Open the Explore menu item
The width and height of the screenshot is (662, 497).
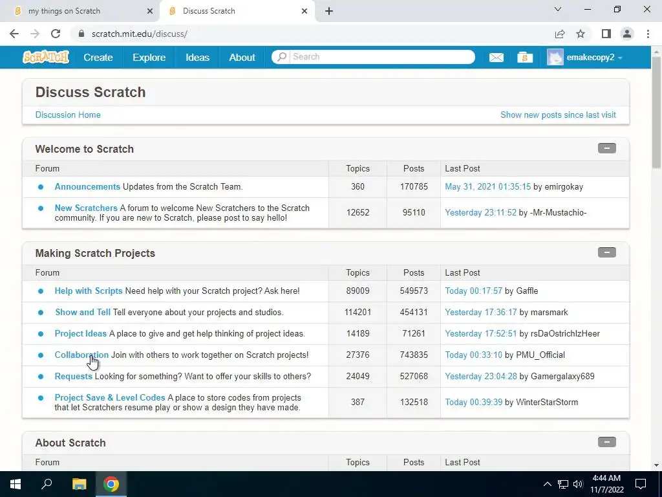click(149, 58)
